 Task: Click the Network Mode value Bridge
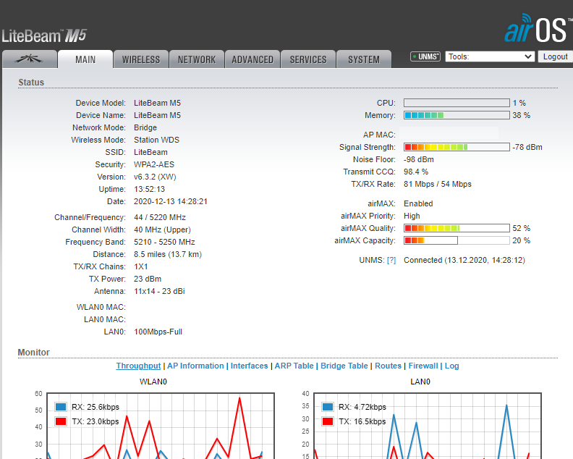click(x=145, y=127)
